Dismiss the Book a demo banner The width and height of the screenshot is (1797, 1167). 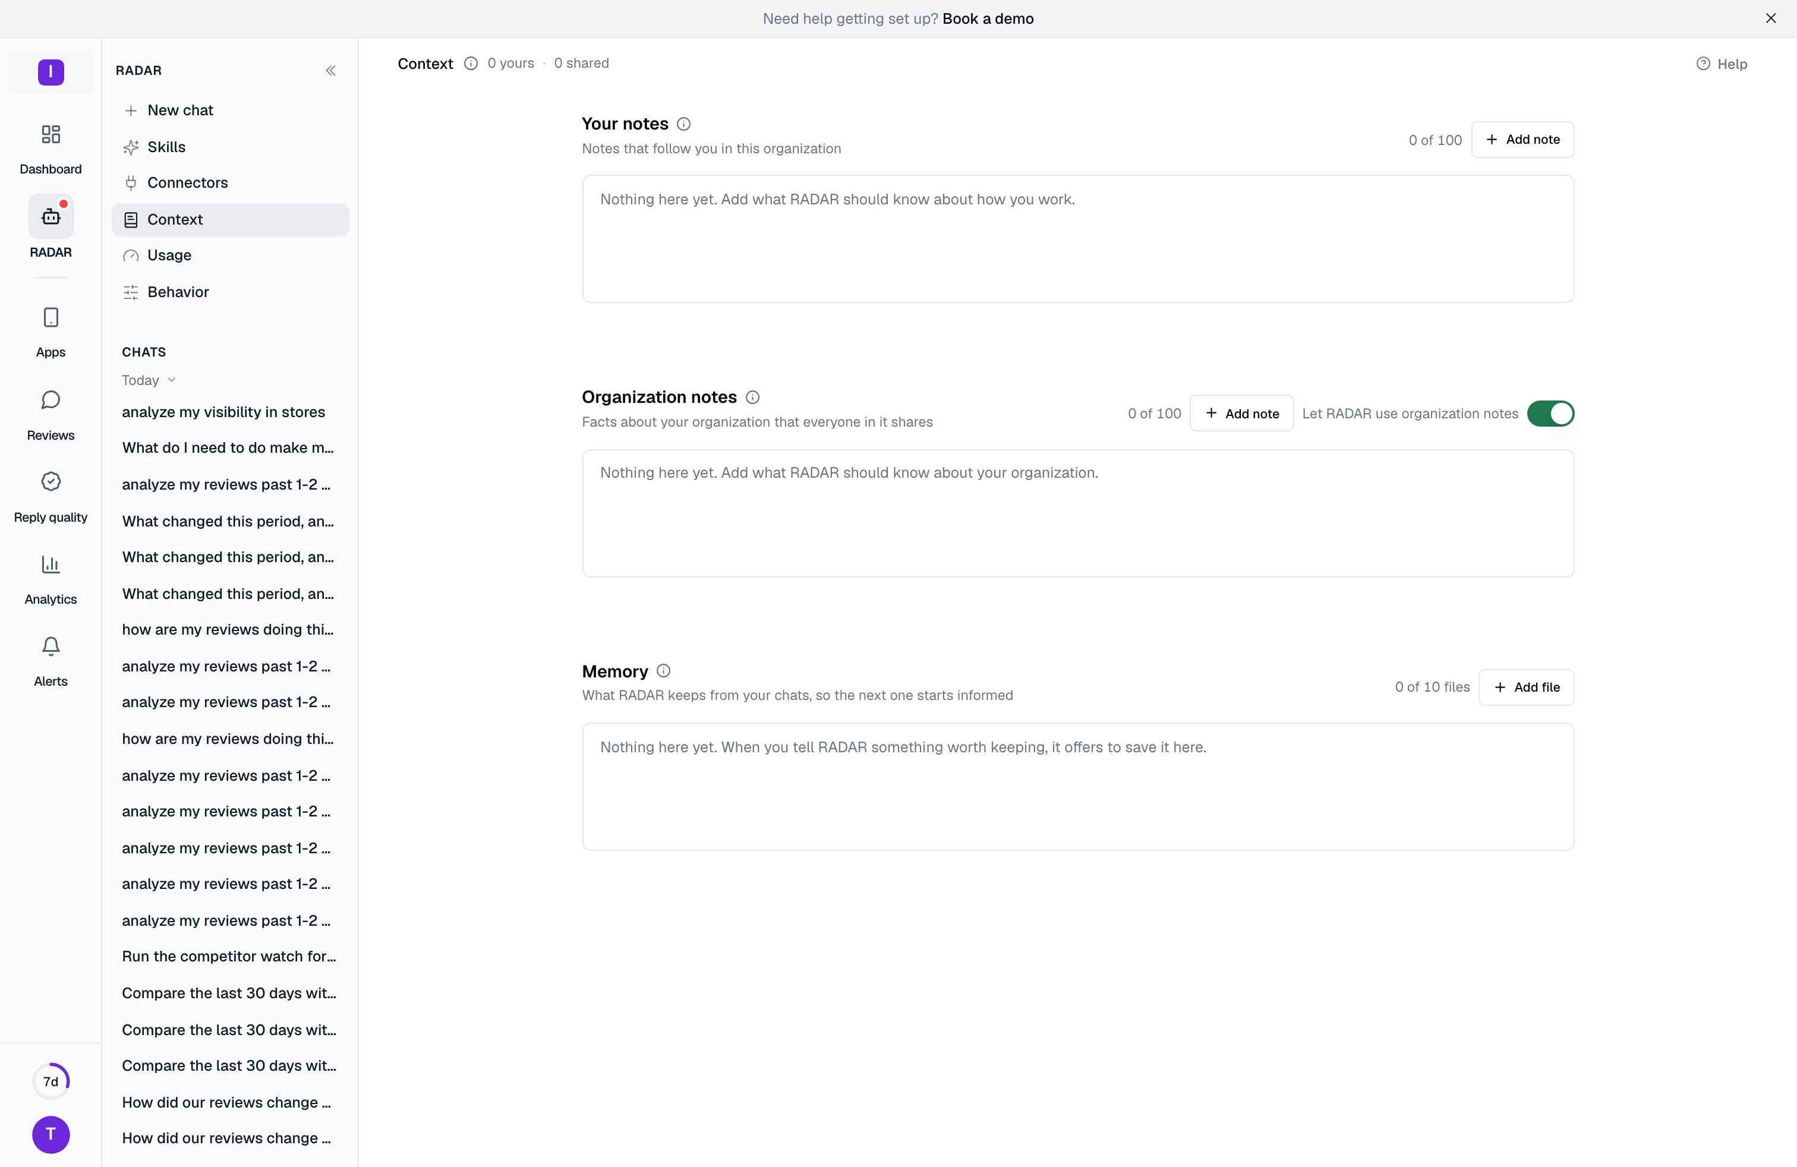(1771, 18)
